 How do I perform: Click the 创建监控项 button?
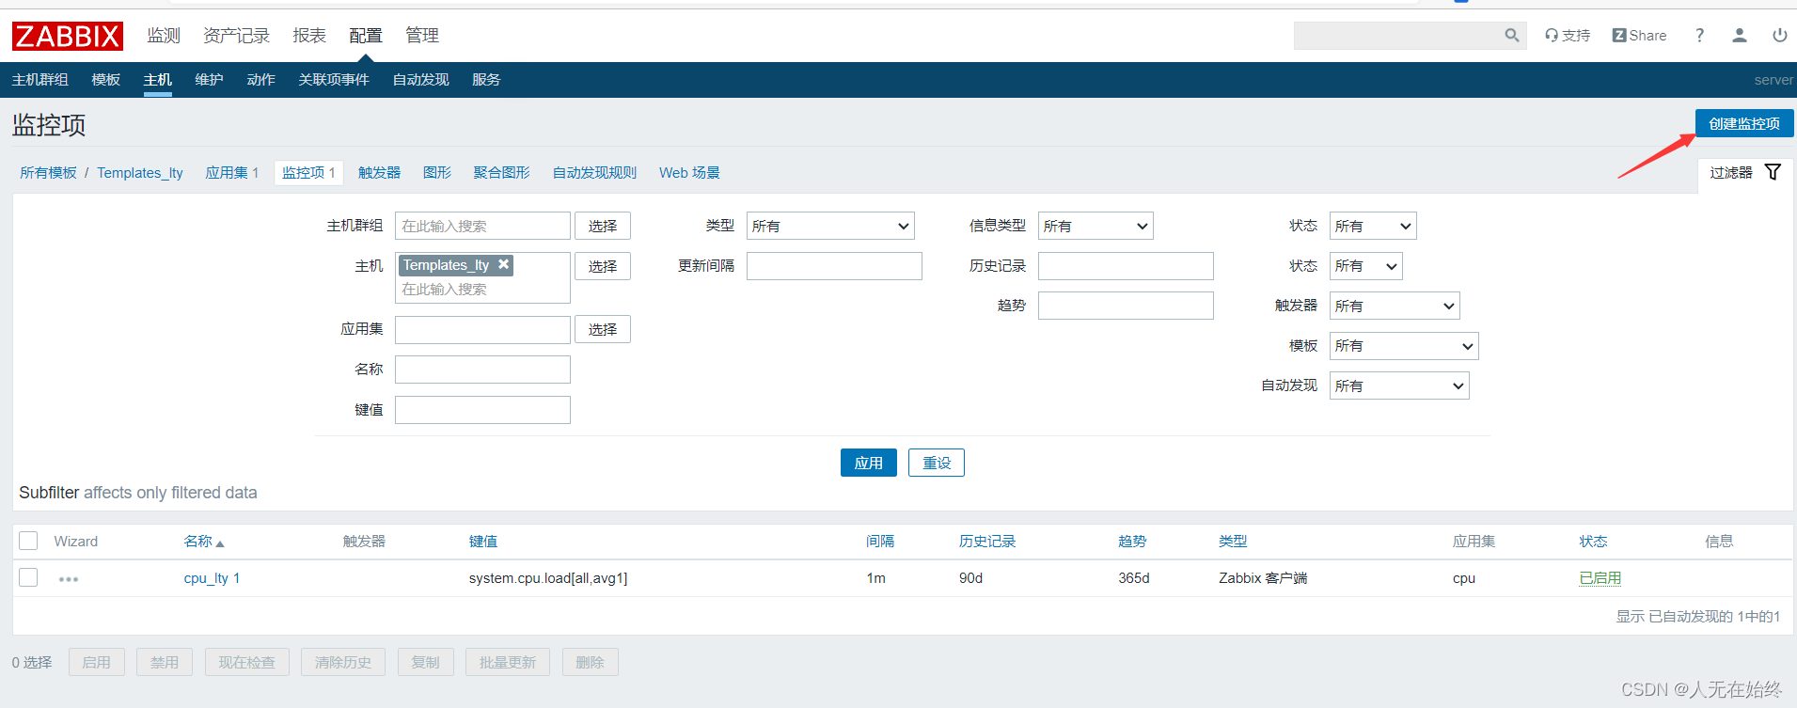[1744, 123]
